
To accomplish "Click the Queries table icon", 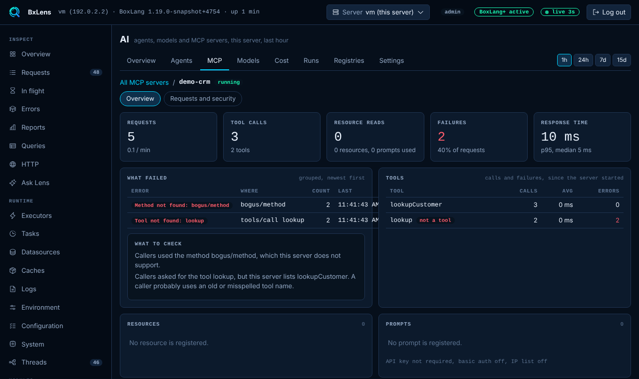I will (13, 146).
